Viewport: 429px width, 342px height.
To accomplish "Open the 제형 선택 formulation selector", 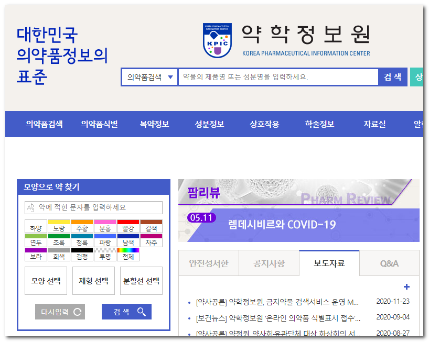I will click(x=93, y=281).
